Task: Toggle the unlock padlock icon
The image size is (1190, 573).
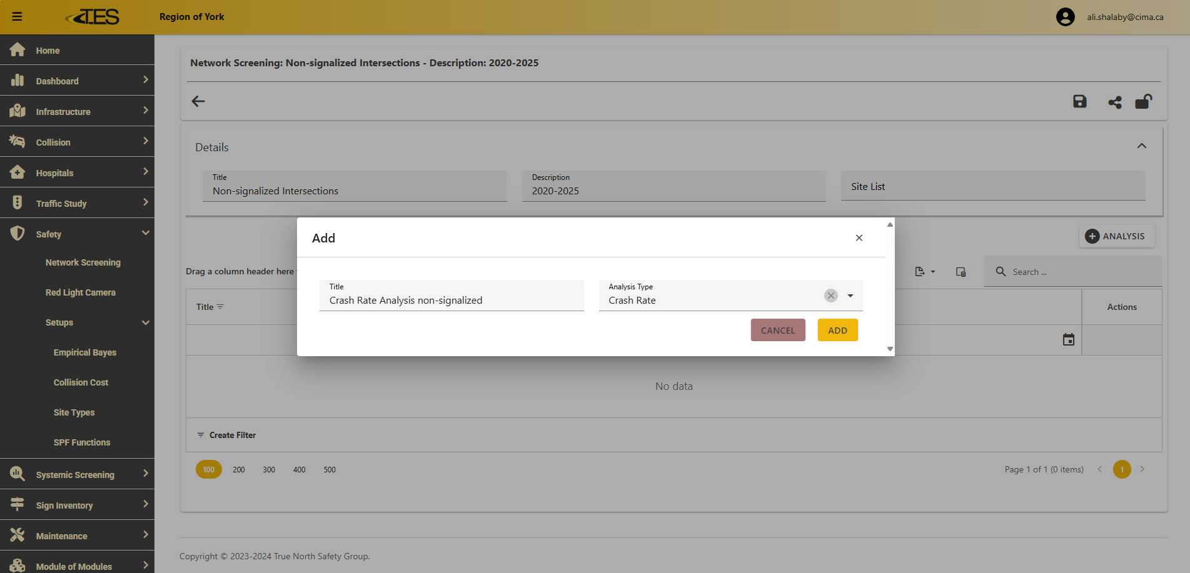Action: click(x=1143, y=102)
